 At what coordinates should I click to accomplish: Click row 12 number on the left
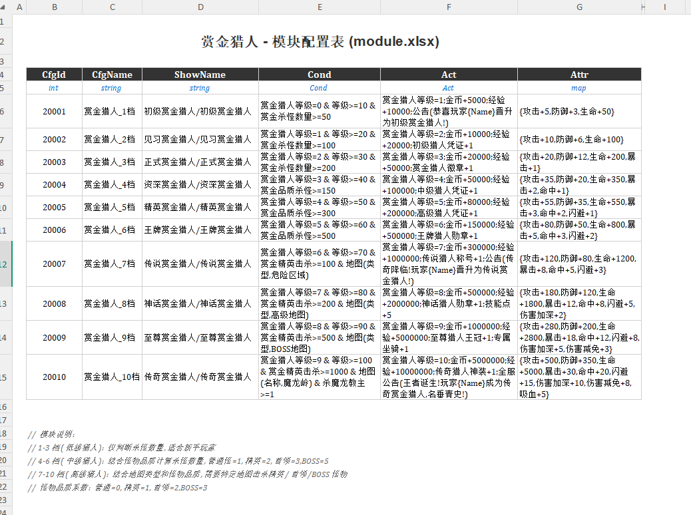coord(7,263)
